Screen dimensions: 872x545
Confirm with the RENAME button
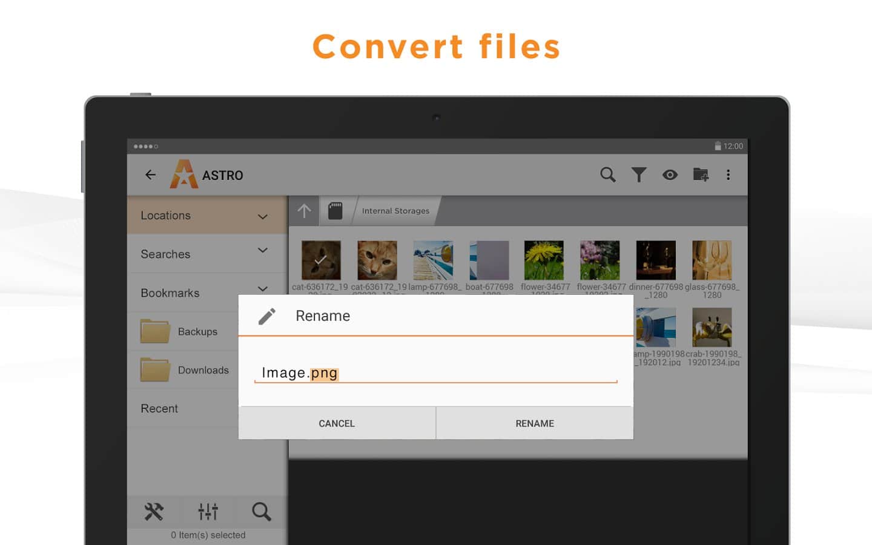point(535,423)
